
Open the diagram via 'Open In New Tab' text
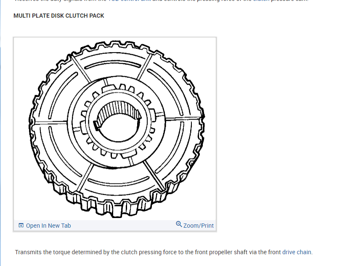48,226
